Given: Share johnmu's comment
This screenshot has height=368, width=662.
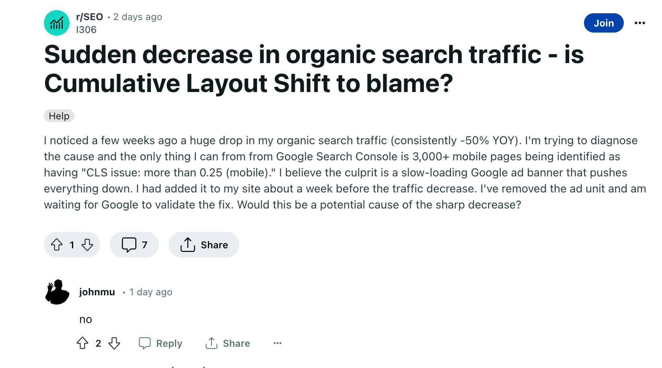Looking at the screenshot, I should [x=228, y=343].
